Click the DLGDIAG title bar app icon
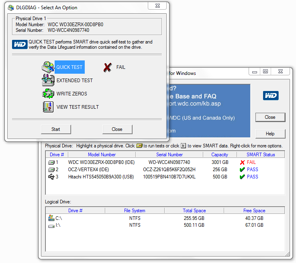The height and width of the screenshot is (263, 296). click(x=11, y=8)
